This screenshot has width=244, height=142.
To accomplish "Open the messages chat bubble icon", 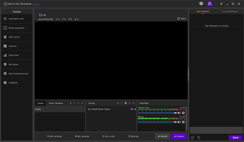I will (201, 4).
